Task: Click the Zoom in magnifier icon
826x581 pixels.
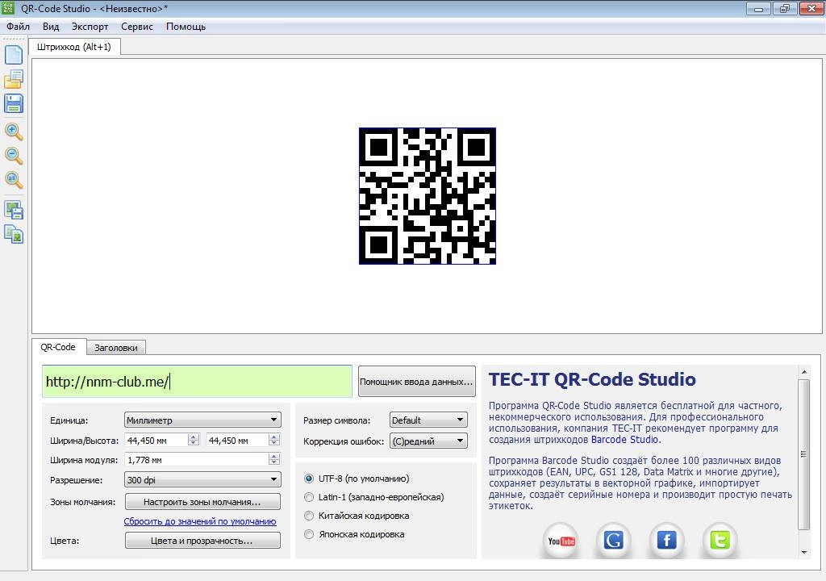Action: (14, 132)
